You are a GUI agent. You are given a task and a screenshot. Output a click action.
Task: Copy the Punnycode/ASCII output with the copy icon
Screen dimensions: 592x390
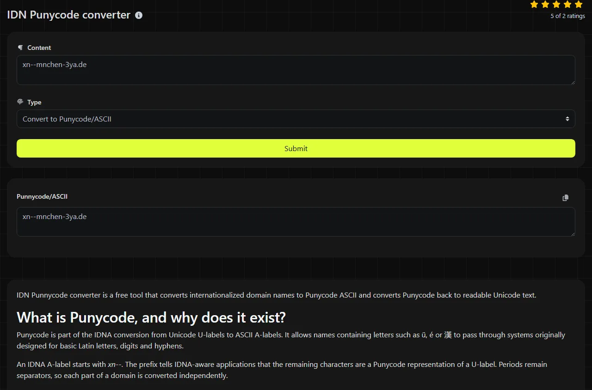tap(565, 198)
